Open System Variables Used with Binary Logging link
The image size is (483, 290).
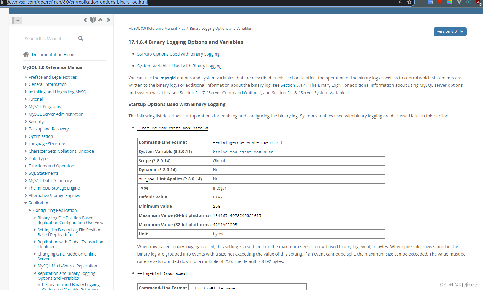179,66
